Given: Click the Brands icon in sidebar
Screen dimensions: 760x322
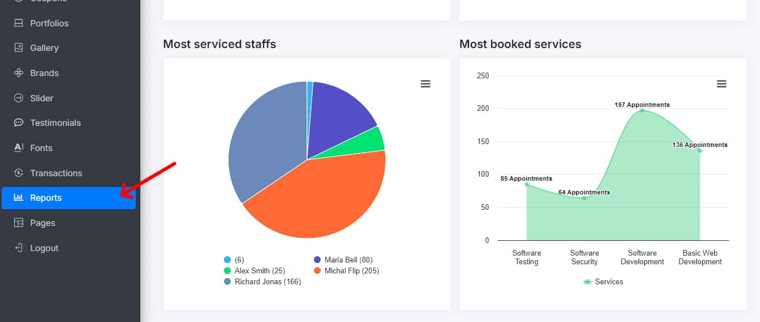Looking at the screenshot, I should pos(18,73).
